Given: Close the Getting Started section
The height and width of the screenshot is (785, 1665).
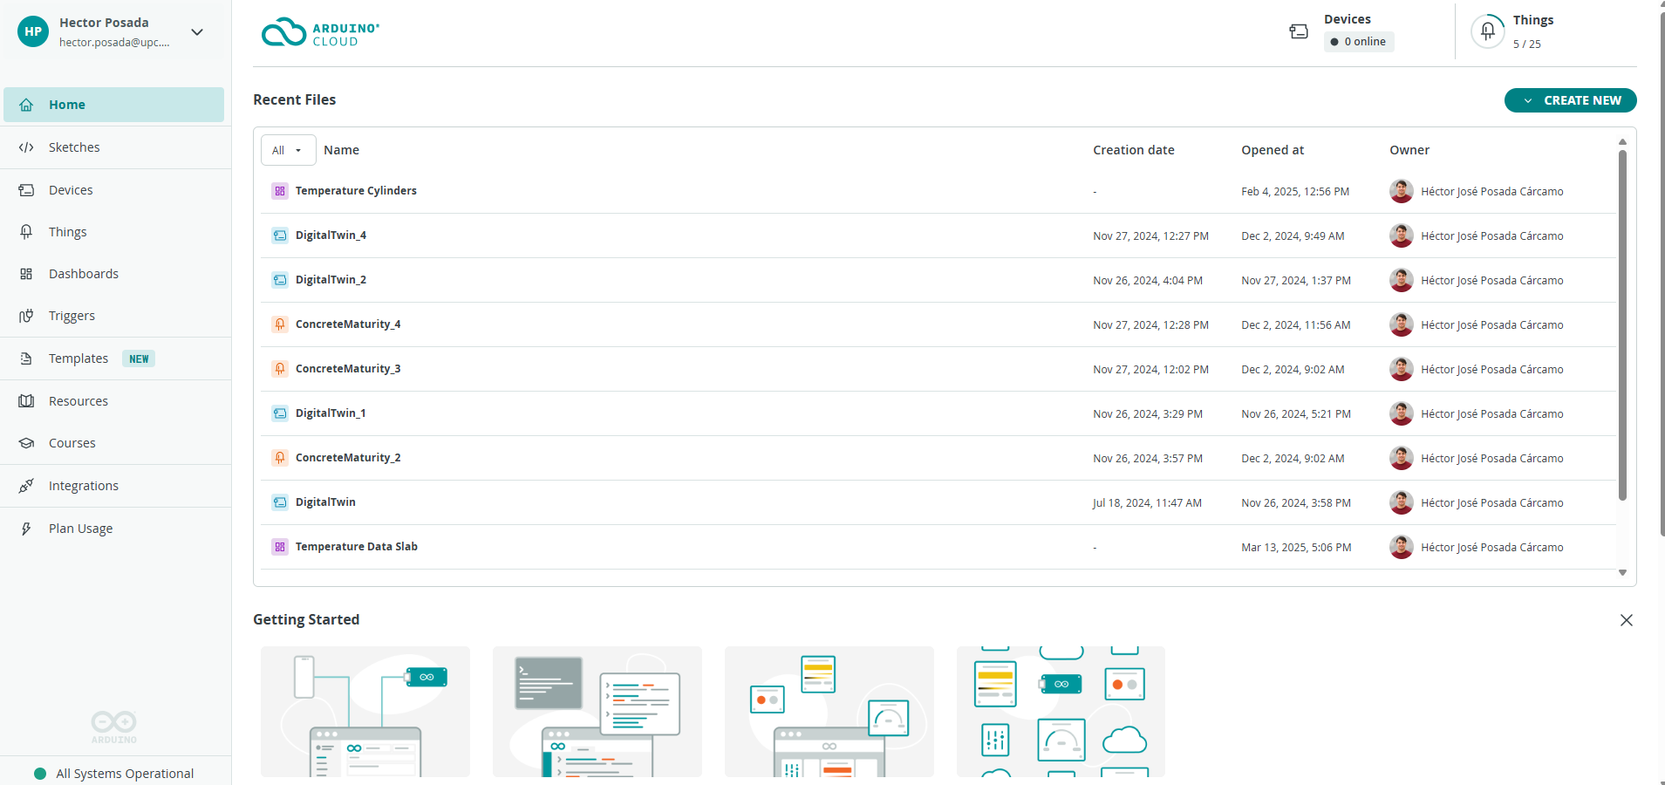Looking at the screenshot, I should coord(1626,620).
